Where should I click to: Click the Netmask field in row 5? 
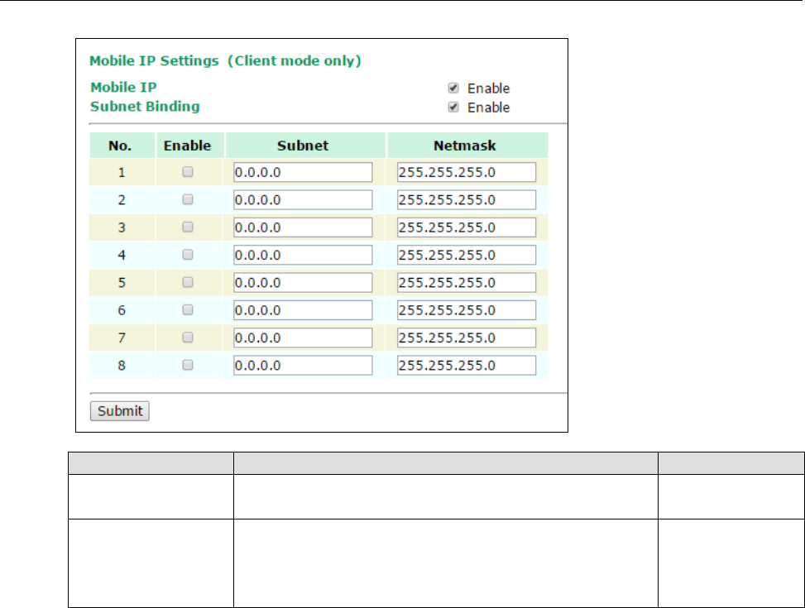467,282
